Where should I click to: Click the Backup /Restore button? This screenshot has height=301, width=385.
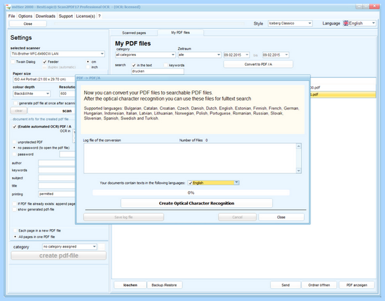tap(164, 285)
